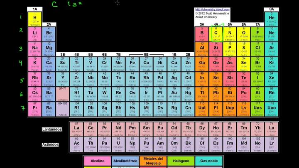Select the Francium (Fr) element cell
The image size is (299, 168).
pos(35,109)
